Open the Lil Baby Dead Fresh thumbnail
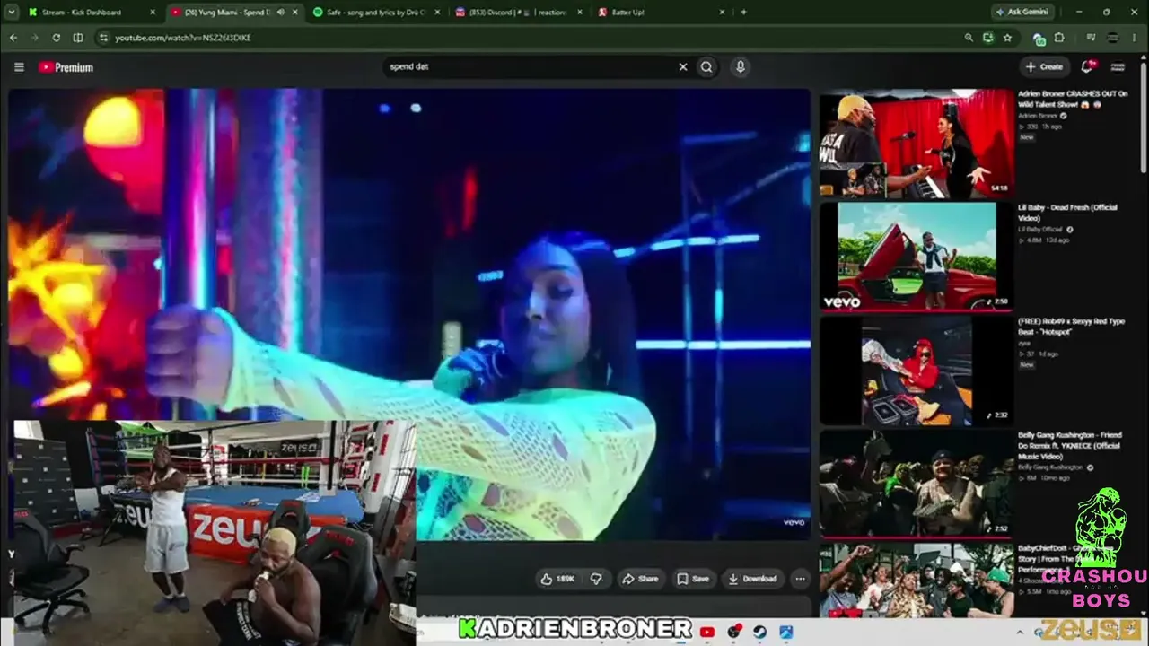Viewport: 1149px width, 646px height. (917, 256)
